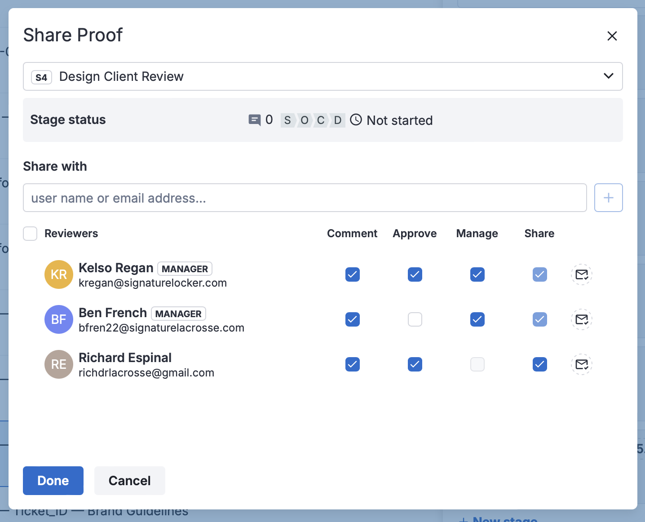
Task: Enable Approve permission for Ben French
Action: pyautogui.click(x=415, y=319)
